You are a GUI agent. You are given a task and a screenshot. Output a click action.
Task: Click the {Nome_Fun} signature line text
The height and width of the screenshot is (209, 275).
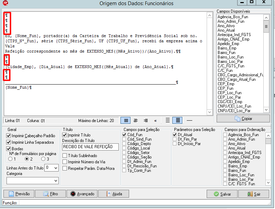[17, 87]
